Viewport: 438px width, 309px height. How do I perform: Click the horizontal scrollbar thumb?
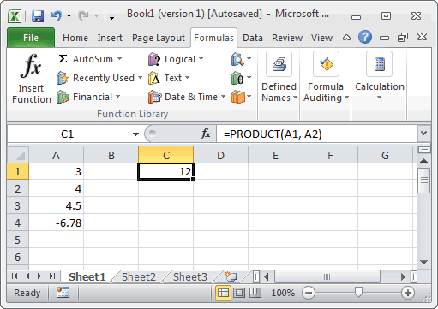[327, 276]
